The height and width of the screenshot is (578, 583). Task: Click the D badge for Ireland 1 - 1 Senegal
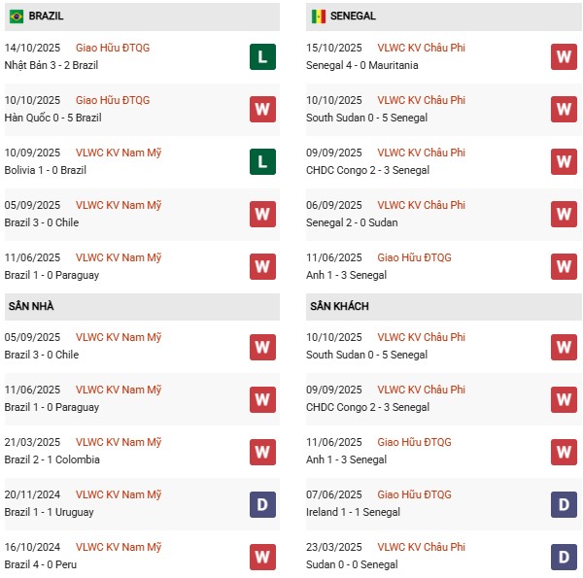pos(564,504)
